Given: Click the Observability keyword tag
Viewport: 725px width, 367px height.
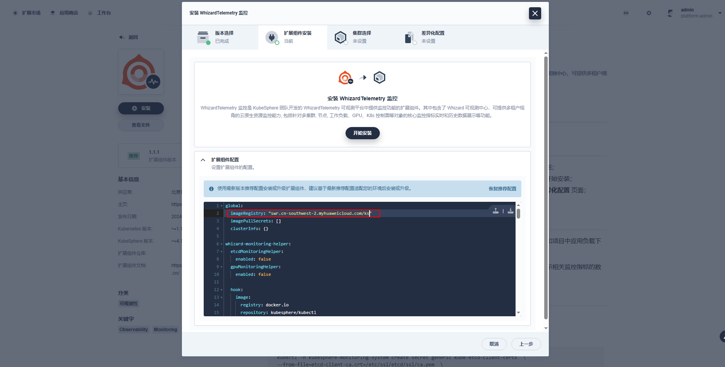Looking at the screenshot, I should coord(133,330).
